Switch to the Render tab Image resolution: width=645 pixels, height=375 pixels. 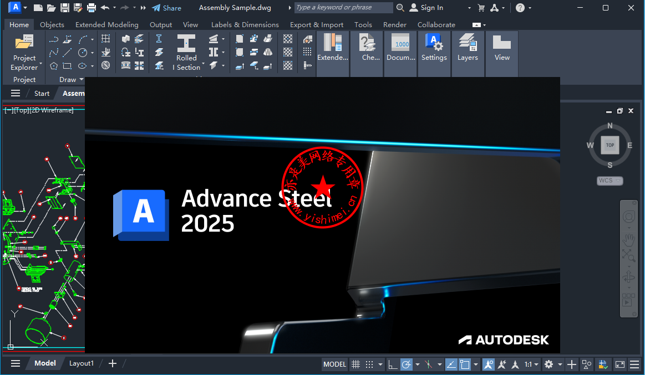point(395,24)
